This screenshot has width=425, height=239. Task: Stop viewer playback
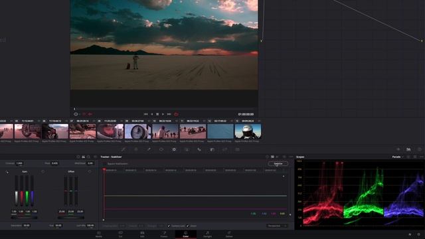point(157,114)
